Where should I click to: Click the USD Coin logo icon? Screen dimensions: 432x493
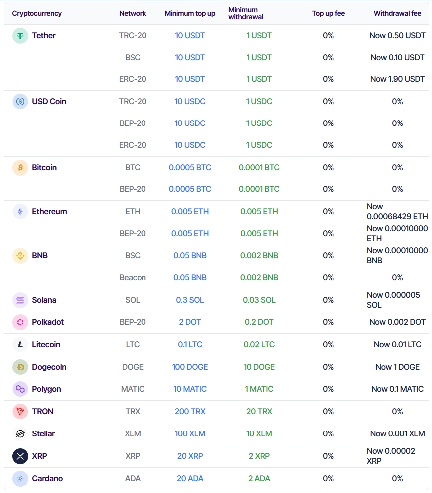pos(20,102)
